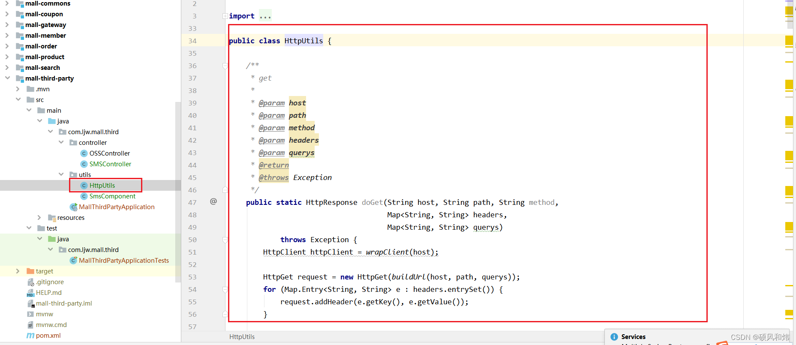Click the HttpUtils breadcrumb below the editor

242,337
